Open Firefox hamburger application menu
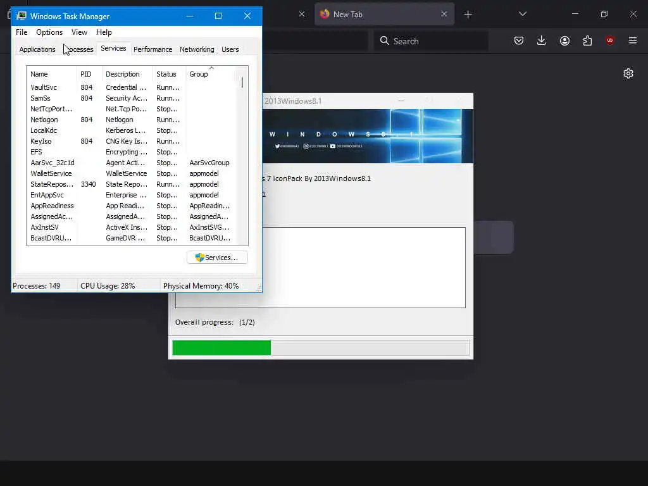 coord(633,40)
